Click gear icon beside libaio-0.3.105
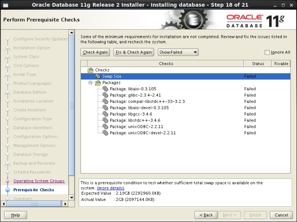The height and width of the screenshot is (222, 297). pyautogui.click(x=105, y=89)
